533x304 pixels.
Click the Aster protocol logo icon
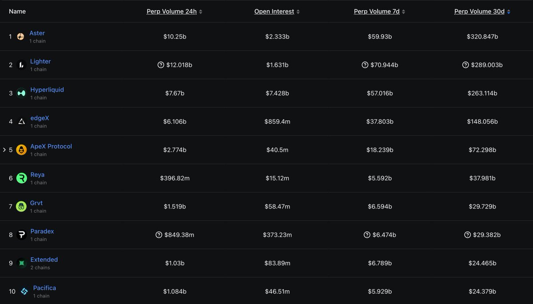click(x=20, y=36)
